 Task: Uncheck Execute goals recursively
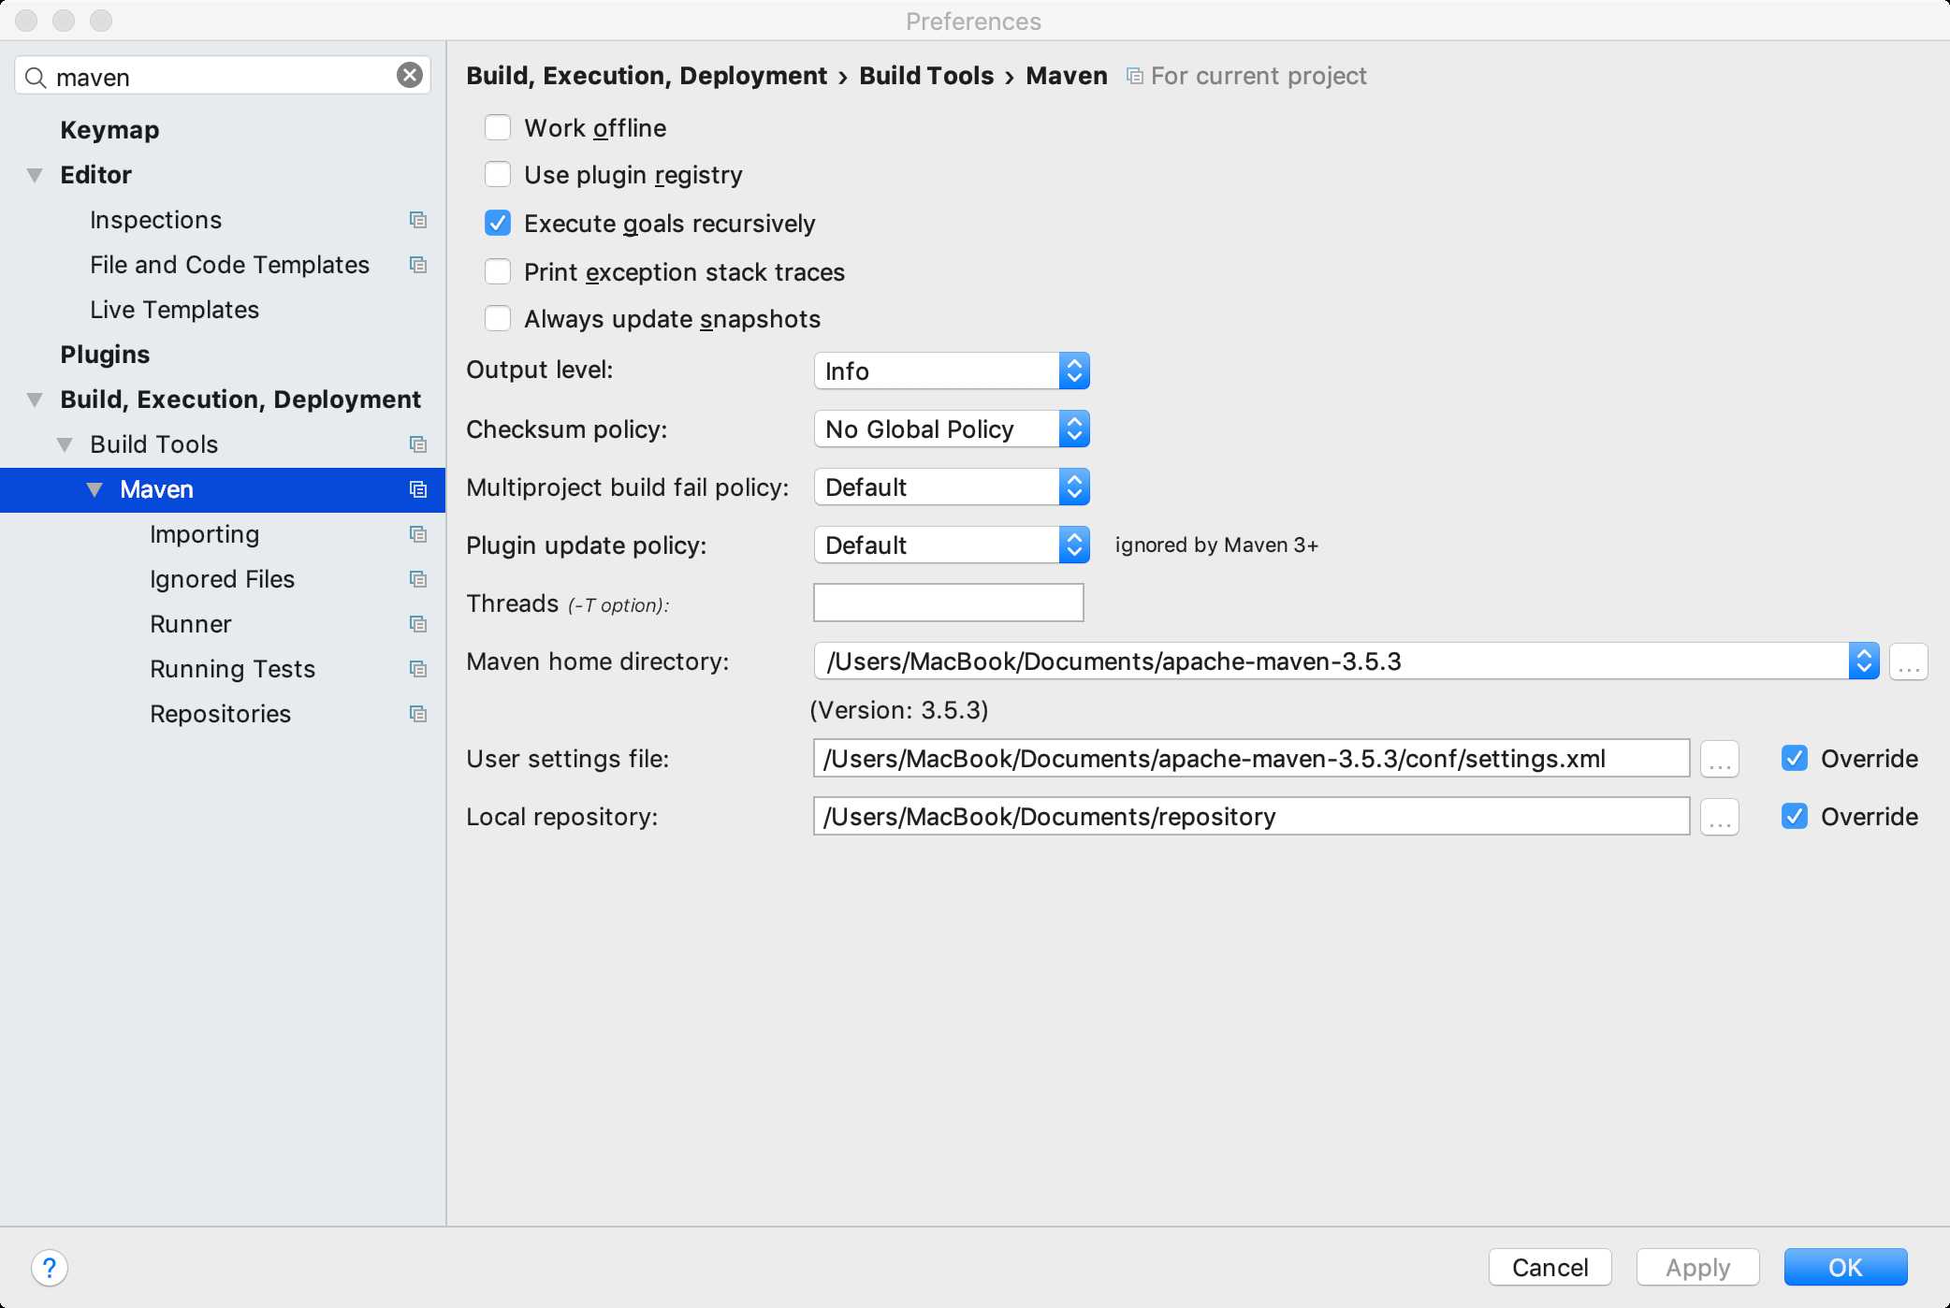(x=498, y=223)
